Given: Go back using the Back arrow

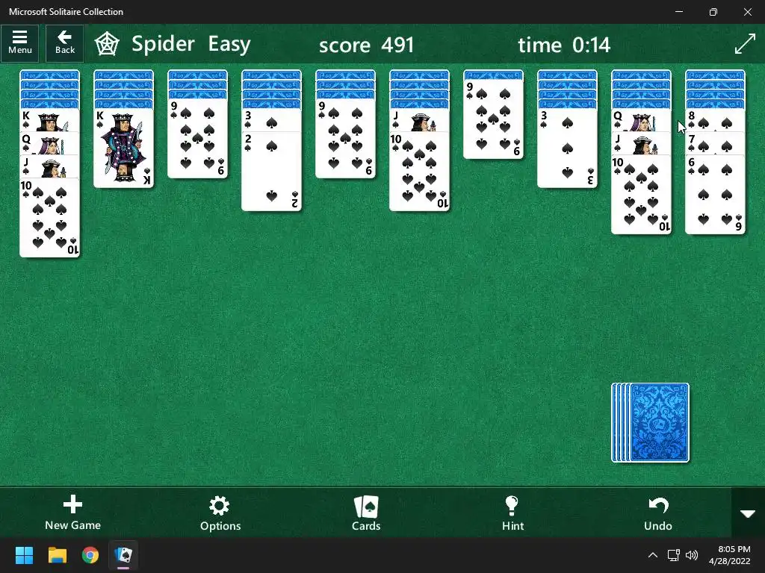Looking at the screenshot, I should pyautogui.click(x=64, y=43).
